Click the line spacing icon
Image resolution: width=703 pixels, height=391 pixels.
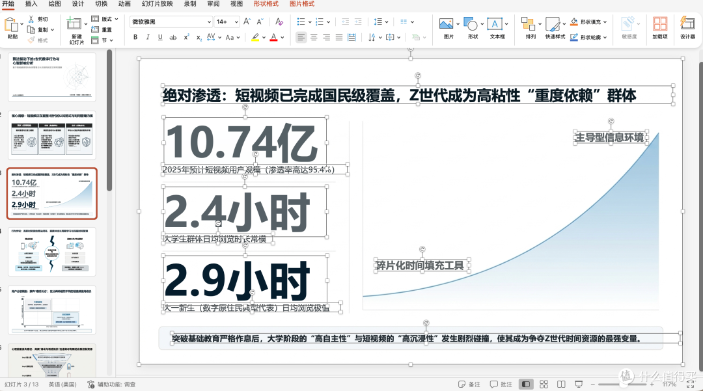click(x=378, y=21)
